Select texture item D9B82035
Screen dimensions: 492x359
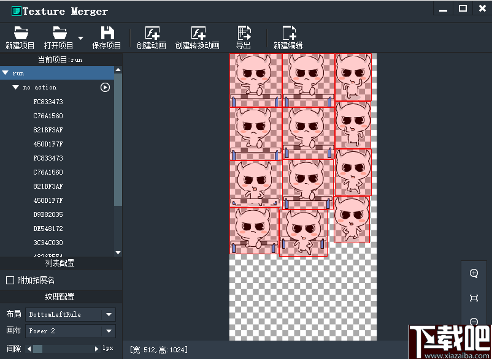[48, 214]
